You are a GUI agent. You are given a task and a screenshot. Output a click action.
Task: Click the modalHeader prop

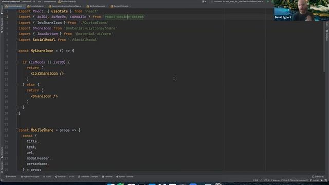pyautogui.click(x=38, y=158)
